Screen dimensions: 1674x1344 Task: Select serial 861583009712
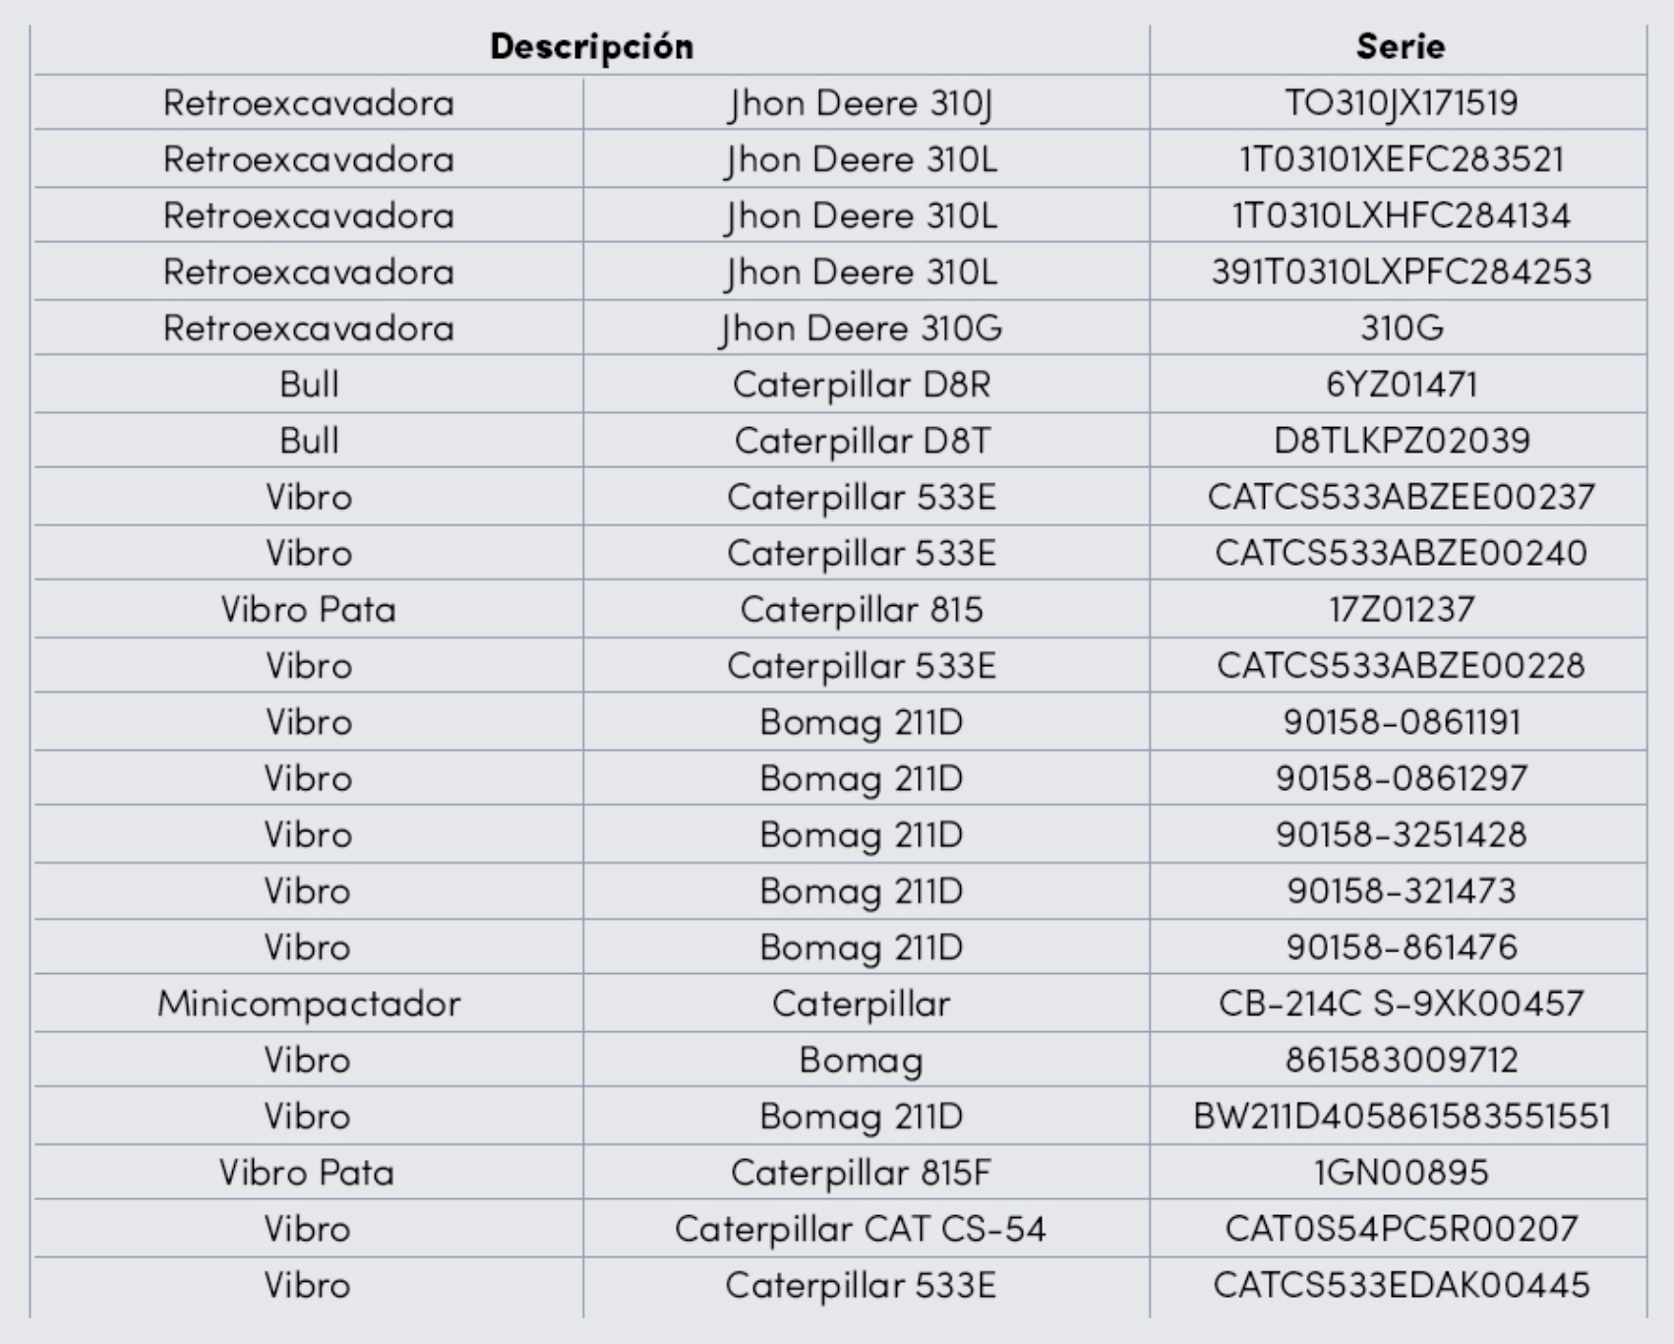point(1401,1061)
